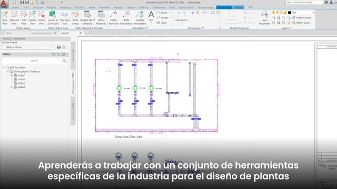Add a new drawing tab with plus button
The height and width of the screenshot is (189, 337).
pyautogui.click(x=88, y=33)
